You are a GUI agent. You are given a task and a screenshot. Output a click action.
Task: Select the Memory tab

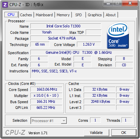(x=63, y=15)
